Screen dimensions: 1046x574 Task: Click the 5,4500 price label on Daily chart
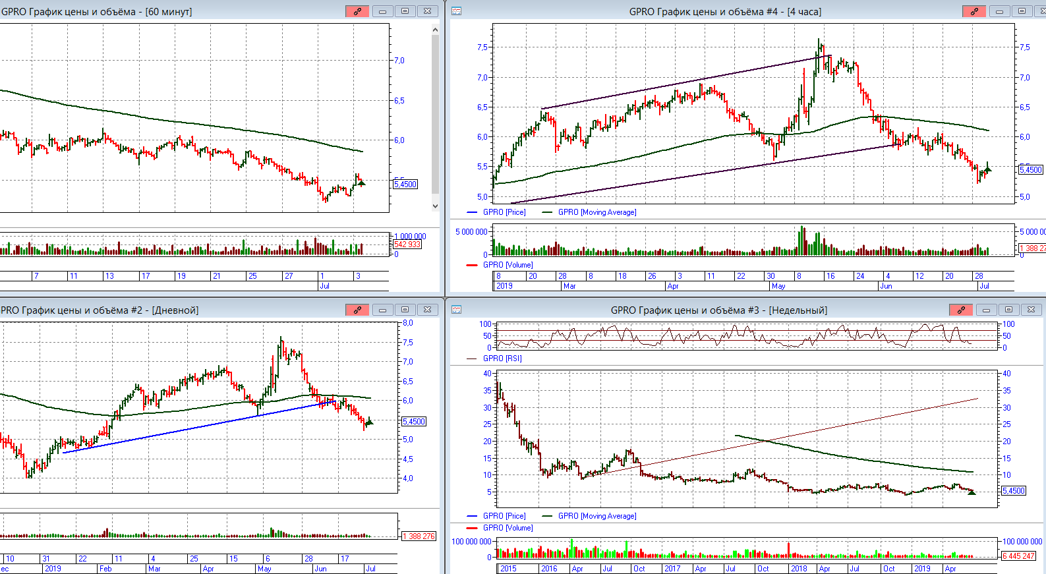pos(414,422)
